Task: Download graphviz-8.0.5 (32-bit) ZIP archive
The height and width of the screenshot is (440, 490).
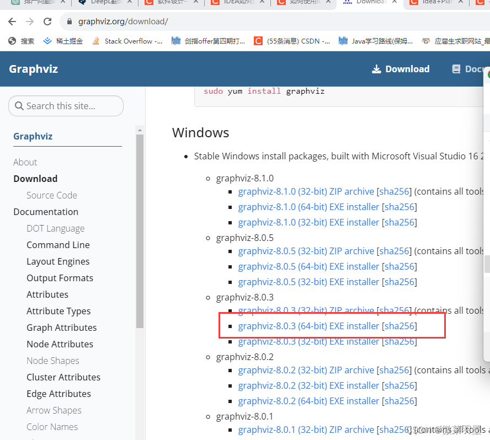Action: tap(306, 251)
